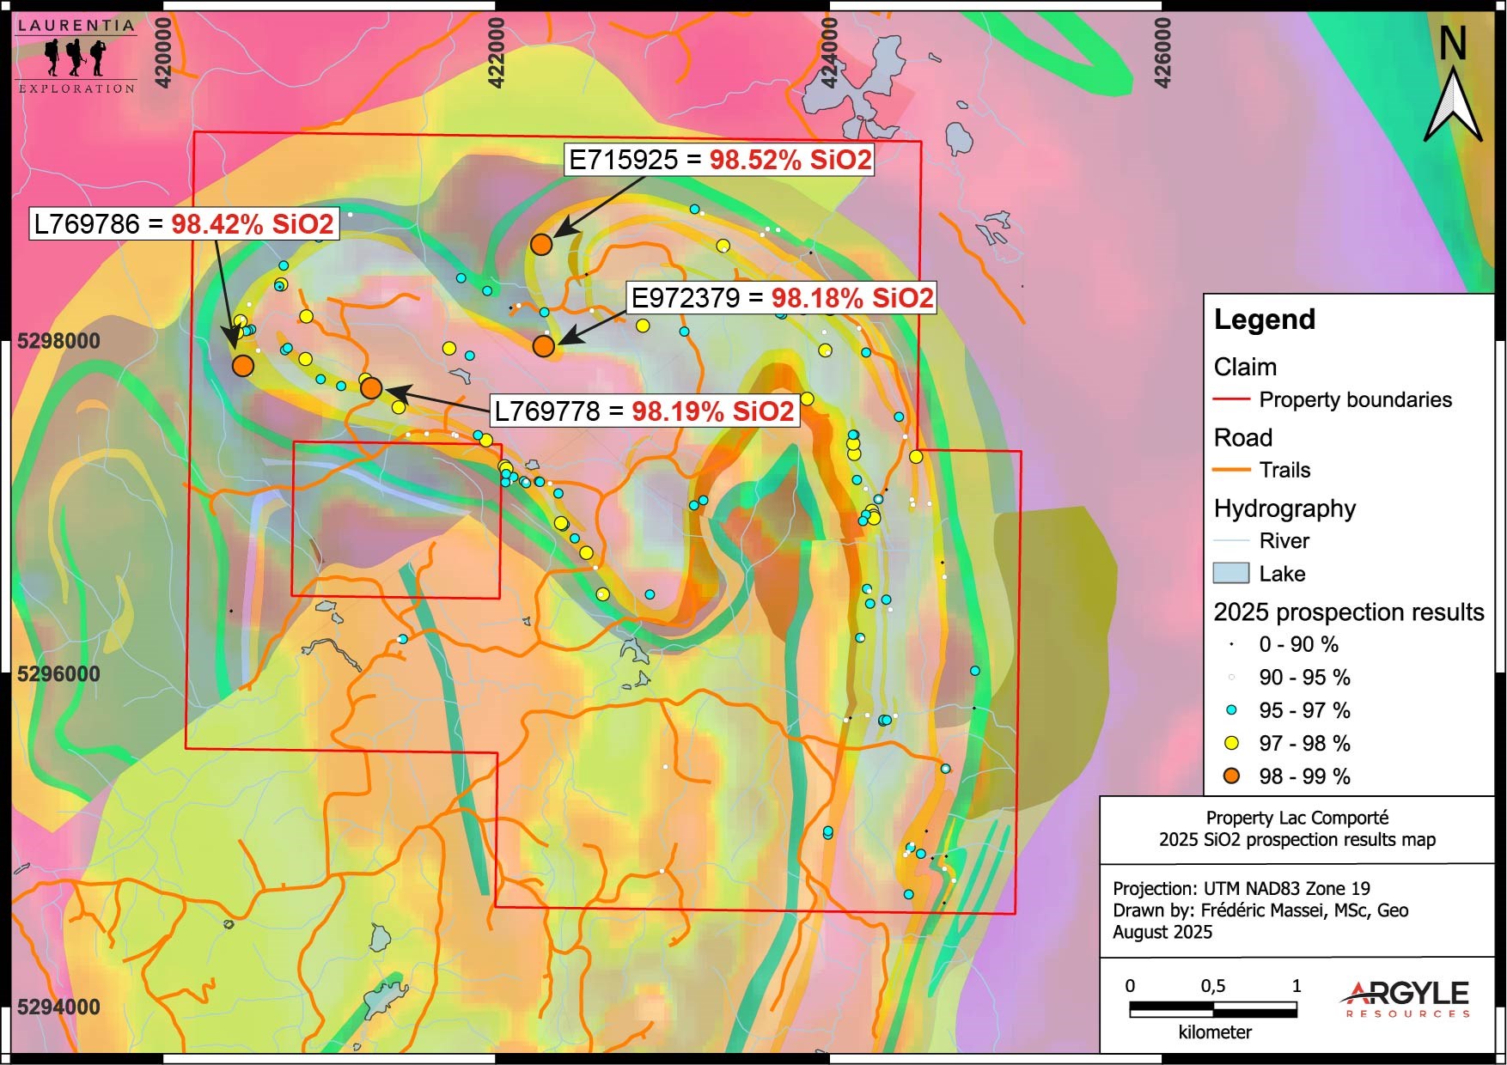Click the 98 - 99 % orange legend symbol
The height and width of the screenshot is (1065, 1507).
click(1231, 776)
